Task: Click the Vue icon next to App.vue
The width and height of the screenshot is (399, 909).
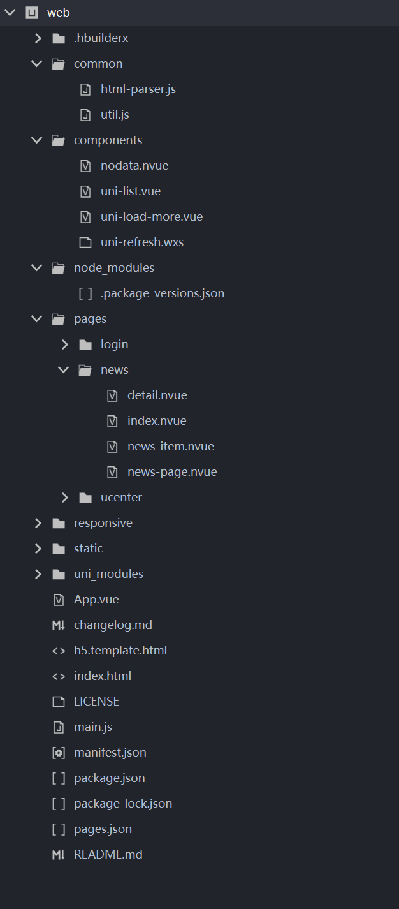Action: coord(59,600)
